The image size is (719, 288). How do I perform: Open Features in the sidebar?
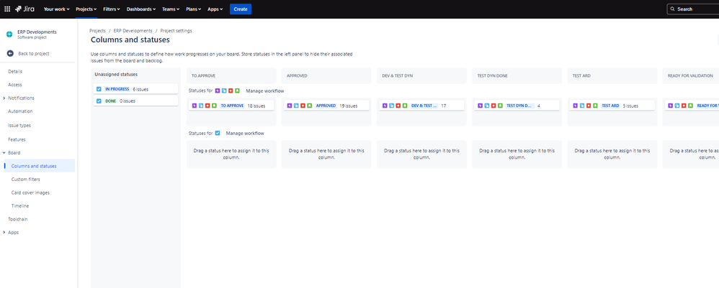click(x=17, y=139)
